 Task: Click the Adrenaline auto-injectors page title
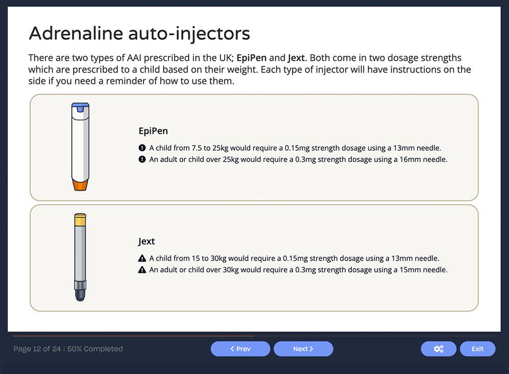click(140, 33)
